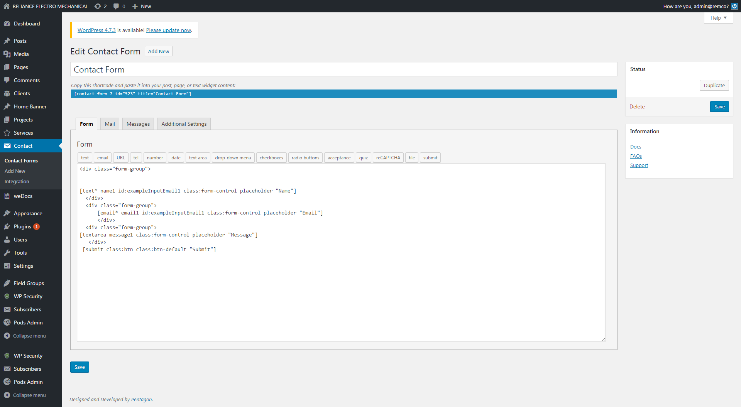Screen dimensions: 741x407
Task: Open the Services star icon
Action: tap(7, 133)
